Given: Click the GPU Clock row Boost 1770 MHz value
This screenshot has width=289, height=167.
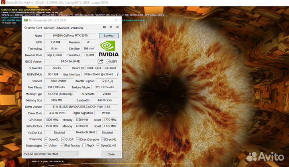Looking at the screenshot, I should 110,119.
